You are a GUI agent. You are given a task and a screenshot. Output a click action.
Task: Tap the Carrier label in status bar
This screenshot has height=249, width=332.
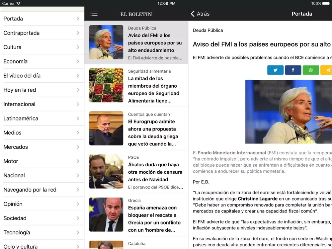click(8, 3)
